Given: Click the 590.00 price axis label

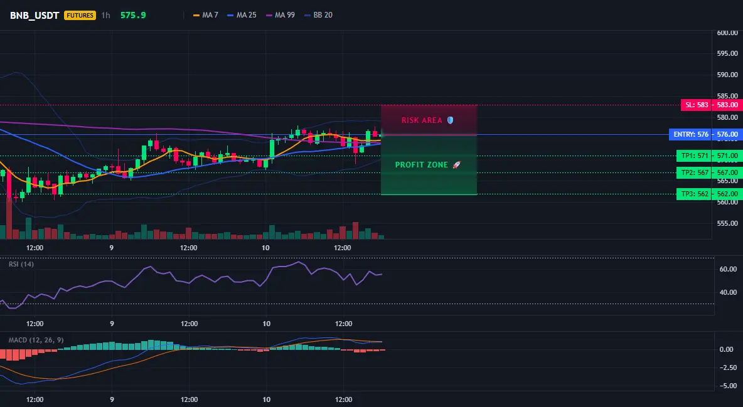Looking at the screenshot, I should pos(727,75).
